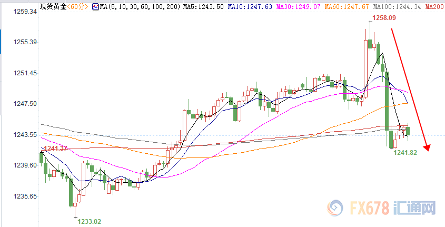Click the MA30:1249.07 value
This screenshot has width=445, height=227.
point(298,6)
